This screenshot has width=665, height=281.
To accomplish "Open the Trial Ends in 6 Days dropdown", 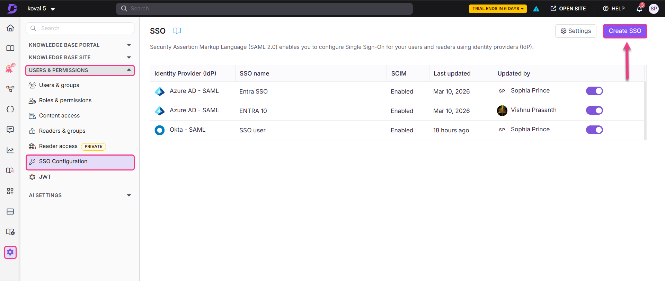I will [x=498, y=9].
